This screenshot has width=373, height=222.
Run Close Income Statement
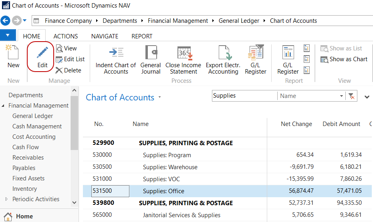tap(183, 53)
